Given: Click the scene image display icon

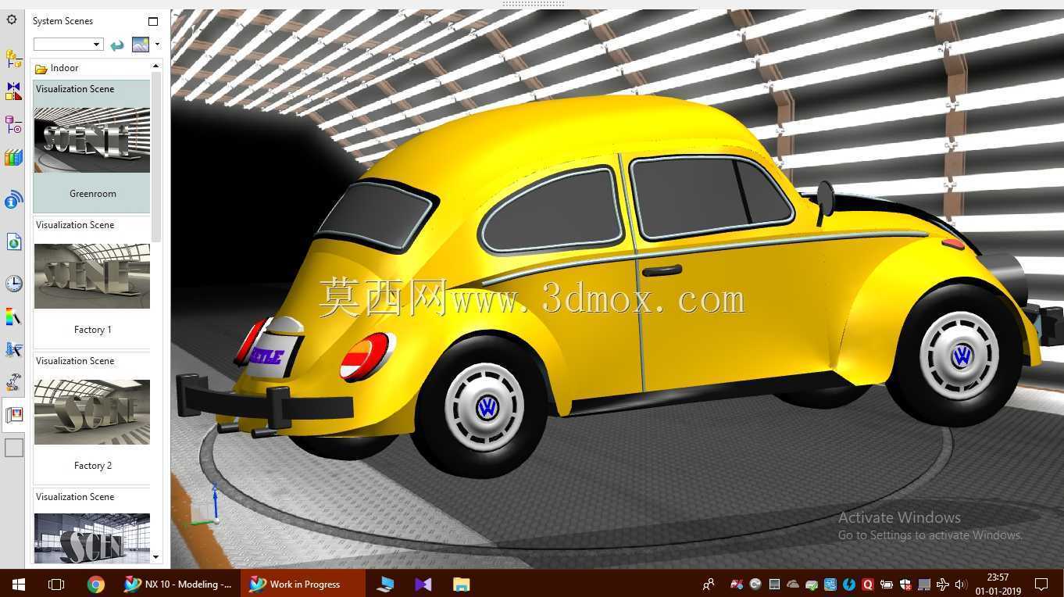Looking at the screenshot, I should [x=141, y=45].
